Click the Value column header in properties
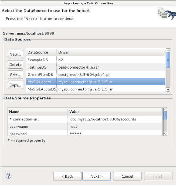The height and width of the screenshot is (185, 176). pos(115,112)
